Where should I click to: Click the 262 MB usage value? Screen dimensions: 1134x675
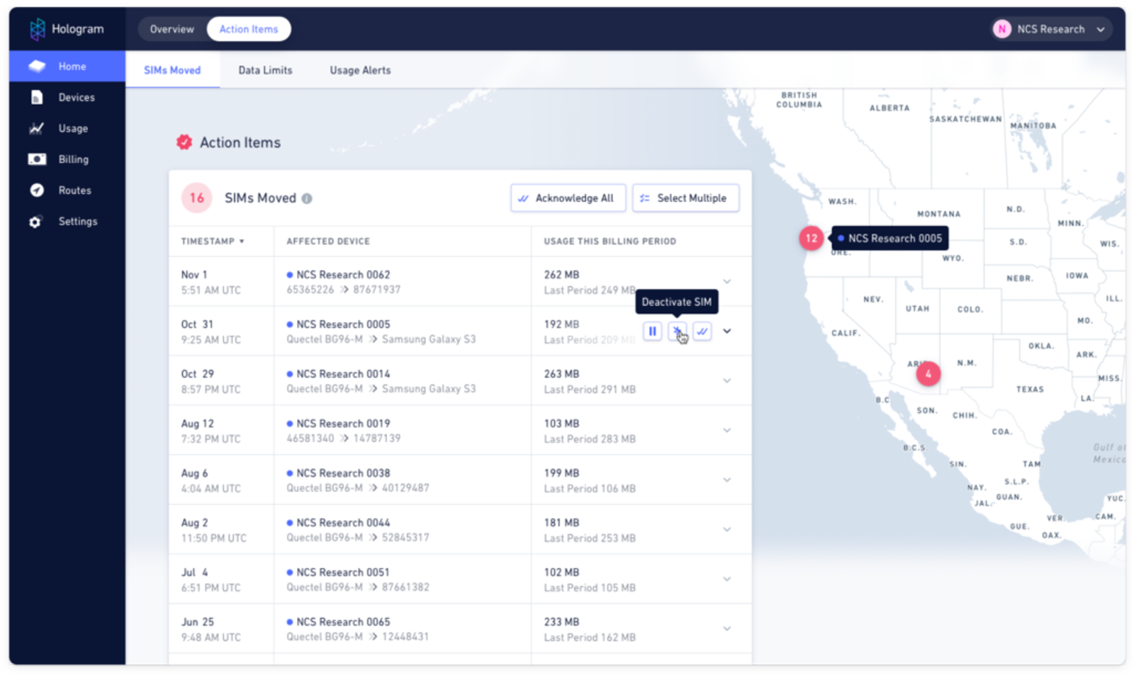click(x=561, y=275)
